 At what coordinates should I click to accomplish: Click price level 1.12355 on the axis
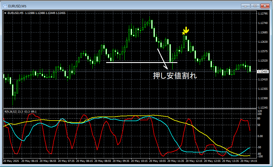pos(263,89)
